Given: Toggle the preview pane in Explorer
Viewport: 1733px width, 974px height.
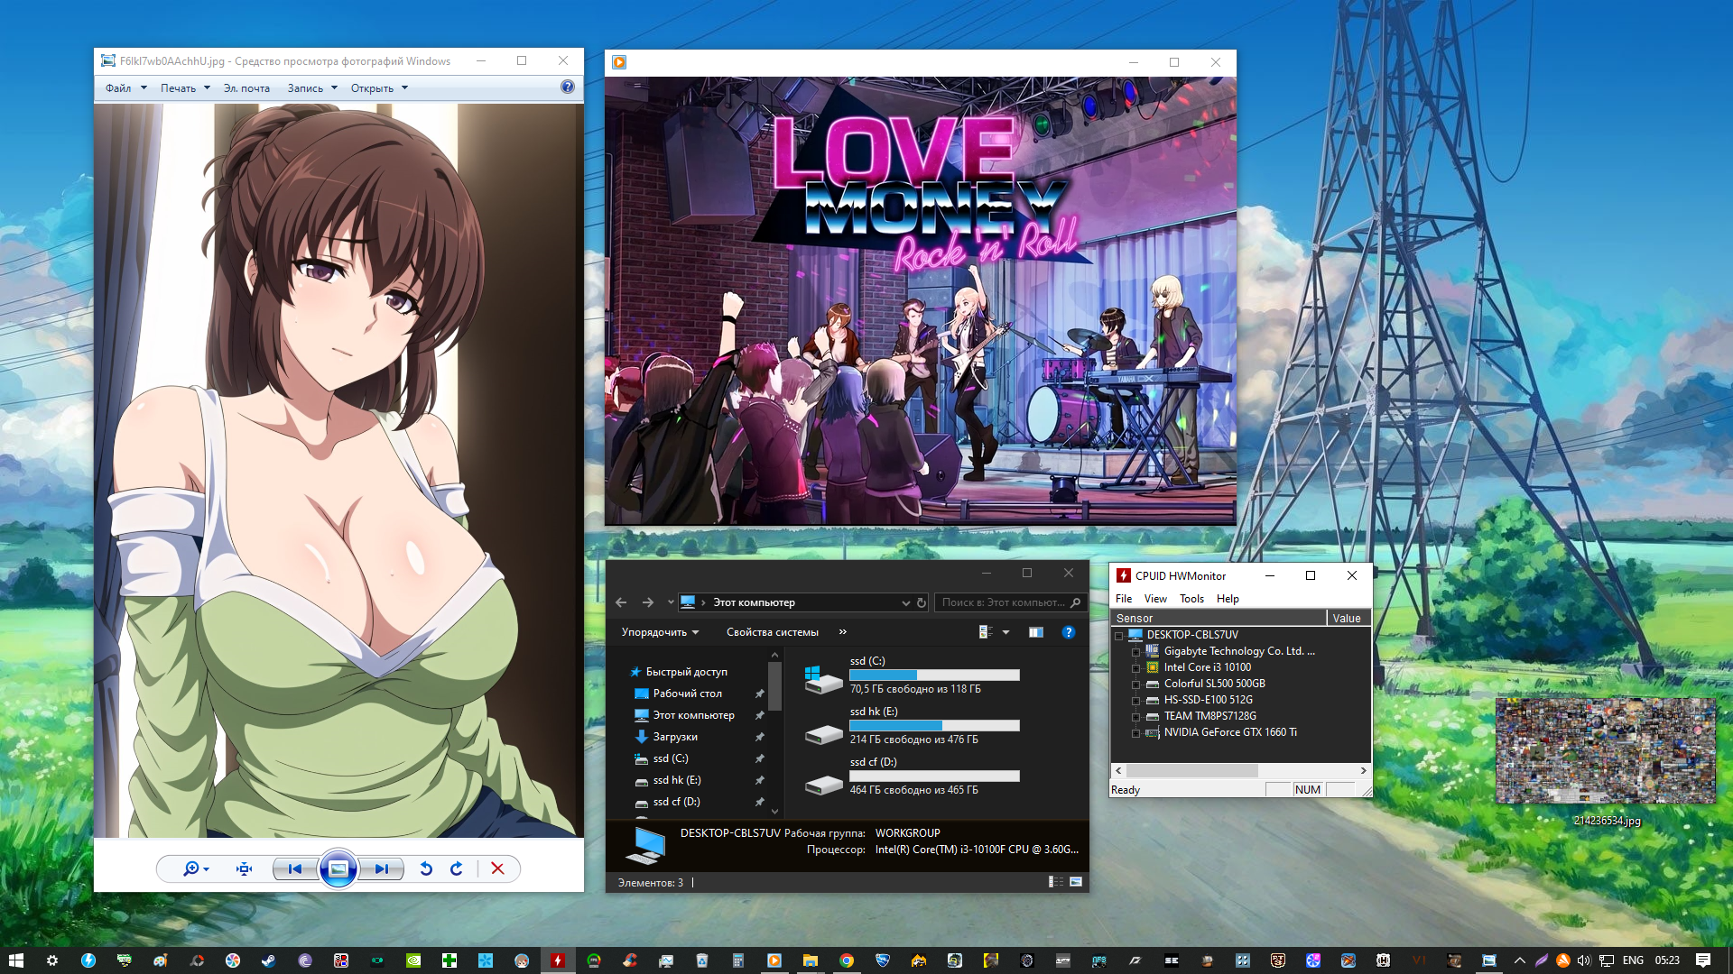Looking at the screenshot, I should pos(1035,632).
